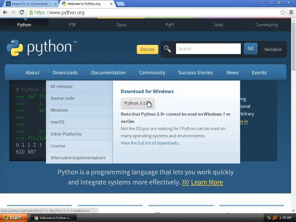296x222 pixels.
Task: Open the PSF top navigation tab
Action: click(73, 25)
